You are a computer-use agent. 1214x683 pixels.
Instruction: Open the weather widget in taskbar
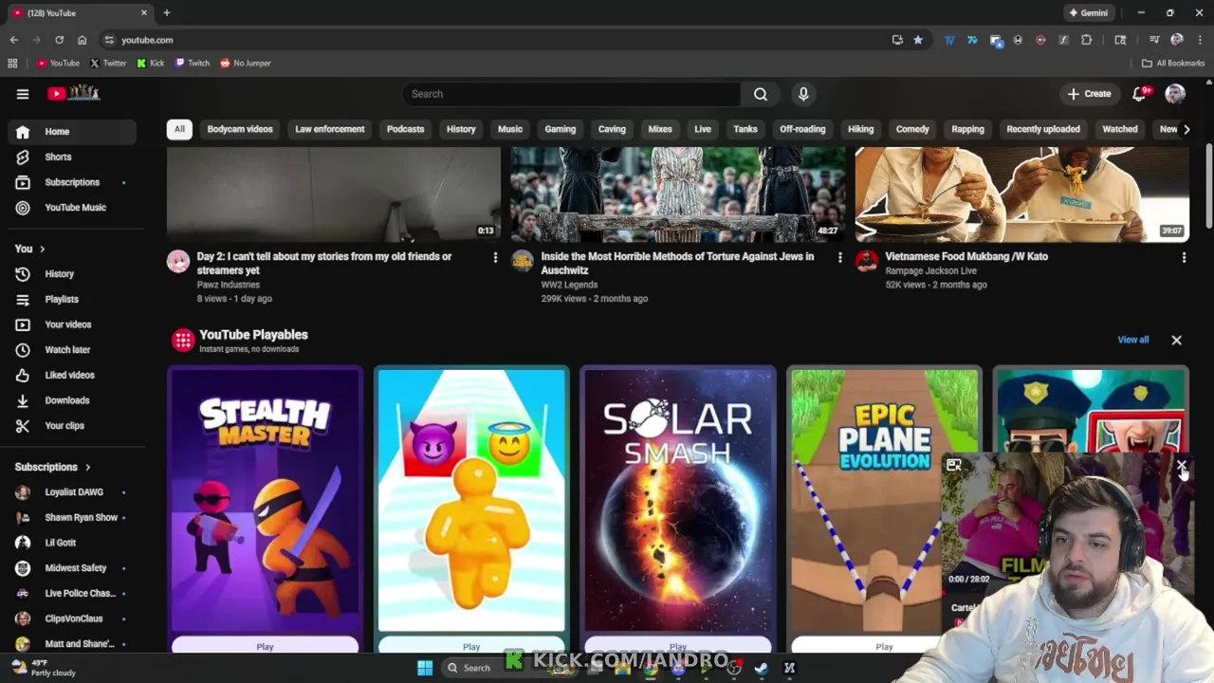[x=42, y=668]
